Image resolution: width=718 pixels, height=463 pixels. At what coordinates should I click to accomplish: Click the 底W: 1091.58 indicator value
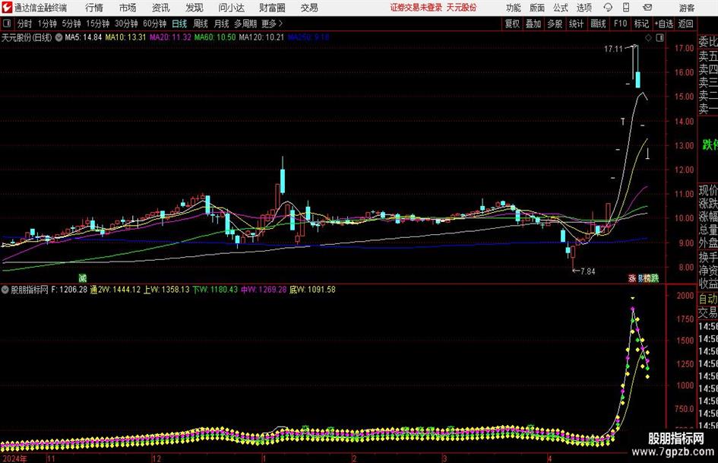(x=312, y=290)
